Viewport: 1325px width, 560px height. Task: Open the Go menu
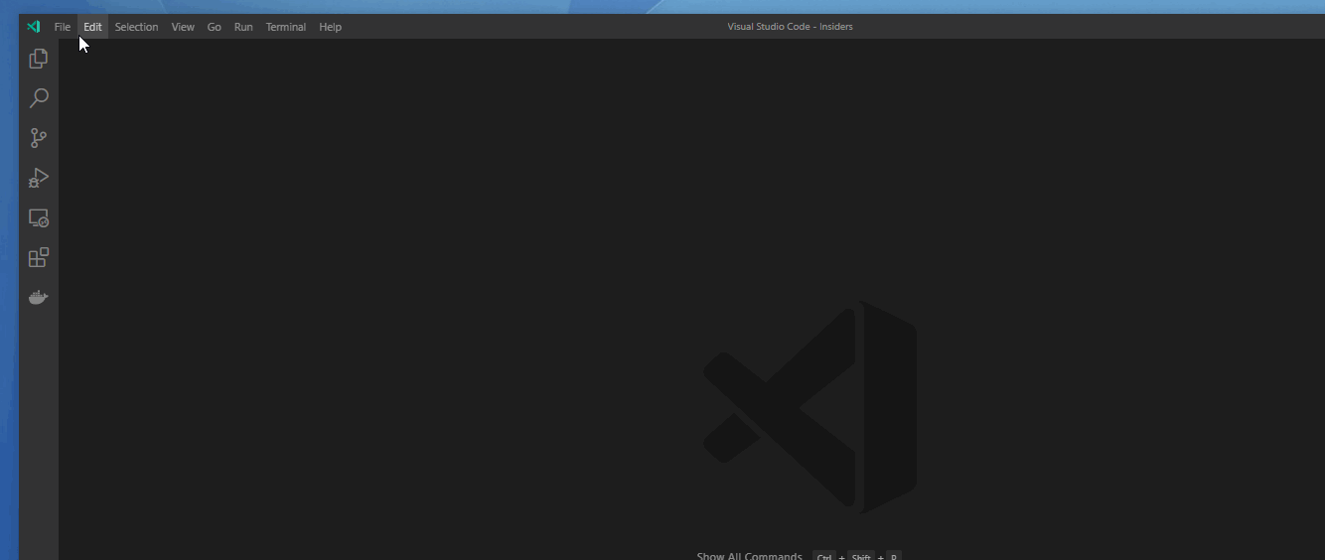coord(214,27)
